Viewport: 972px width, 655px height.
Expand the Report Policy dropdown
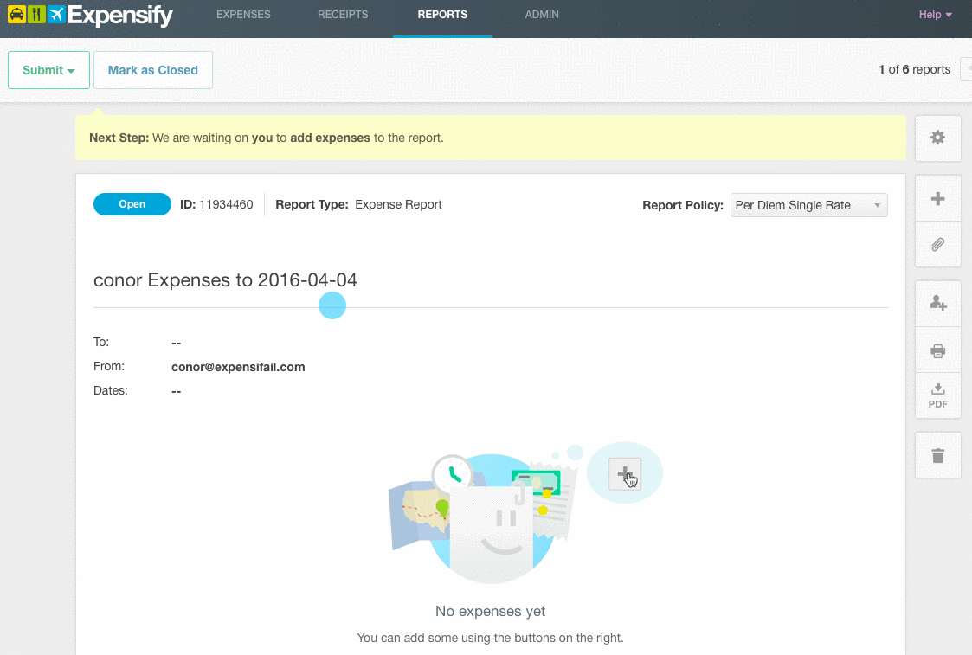tap(809, 205)
